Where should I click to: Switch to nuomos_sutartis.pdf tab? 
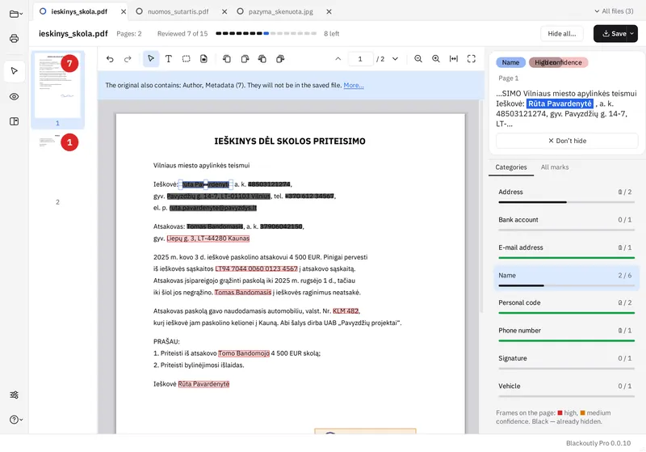pos(178,11)
